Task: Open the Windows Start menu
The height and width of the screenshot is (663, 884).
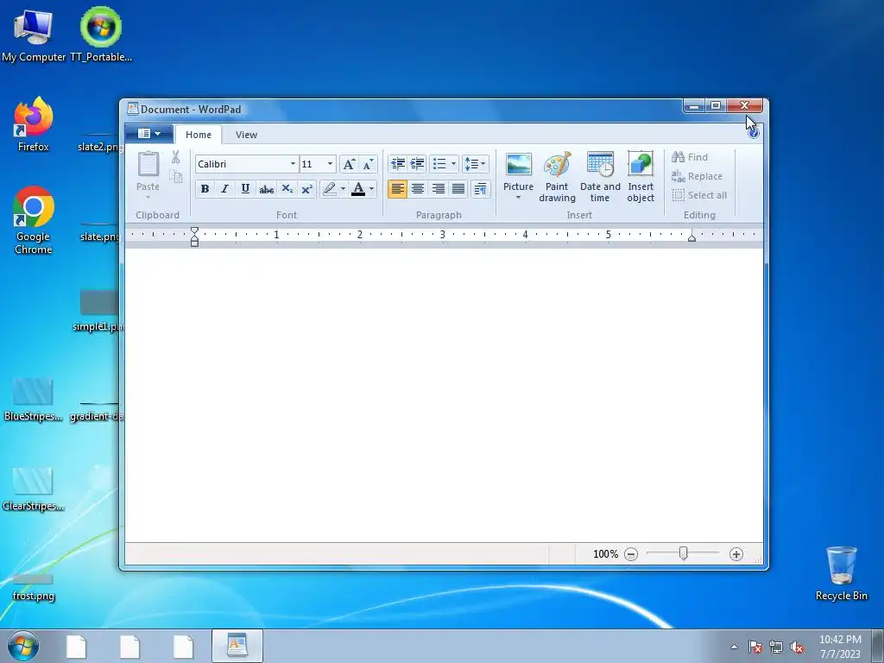Action: click(x=23, y=646)
